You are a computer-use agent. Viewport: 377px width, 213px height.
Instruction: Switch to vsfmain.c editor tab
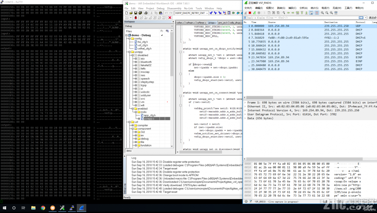[190, 23]
